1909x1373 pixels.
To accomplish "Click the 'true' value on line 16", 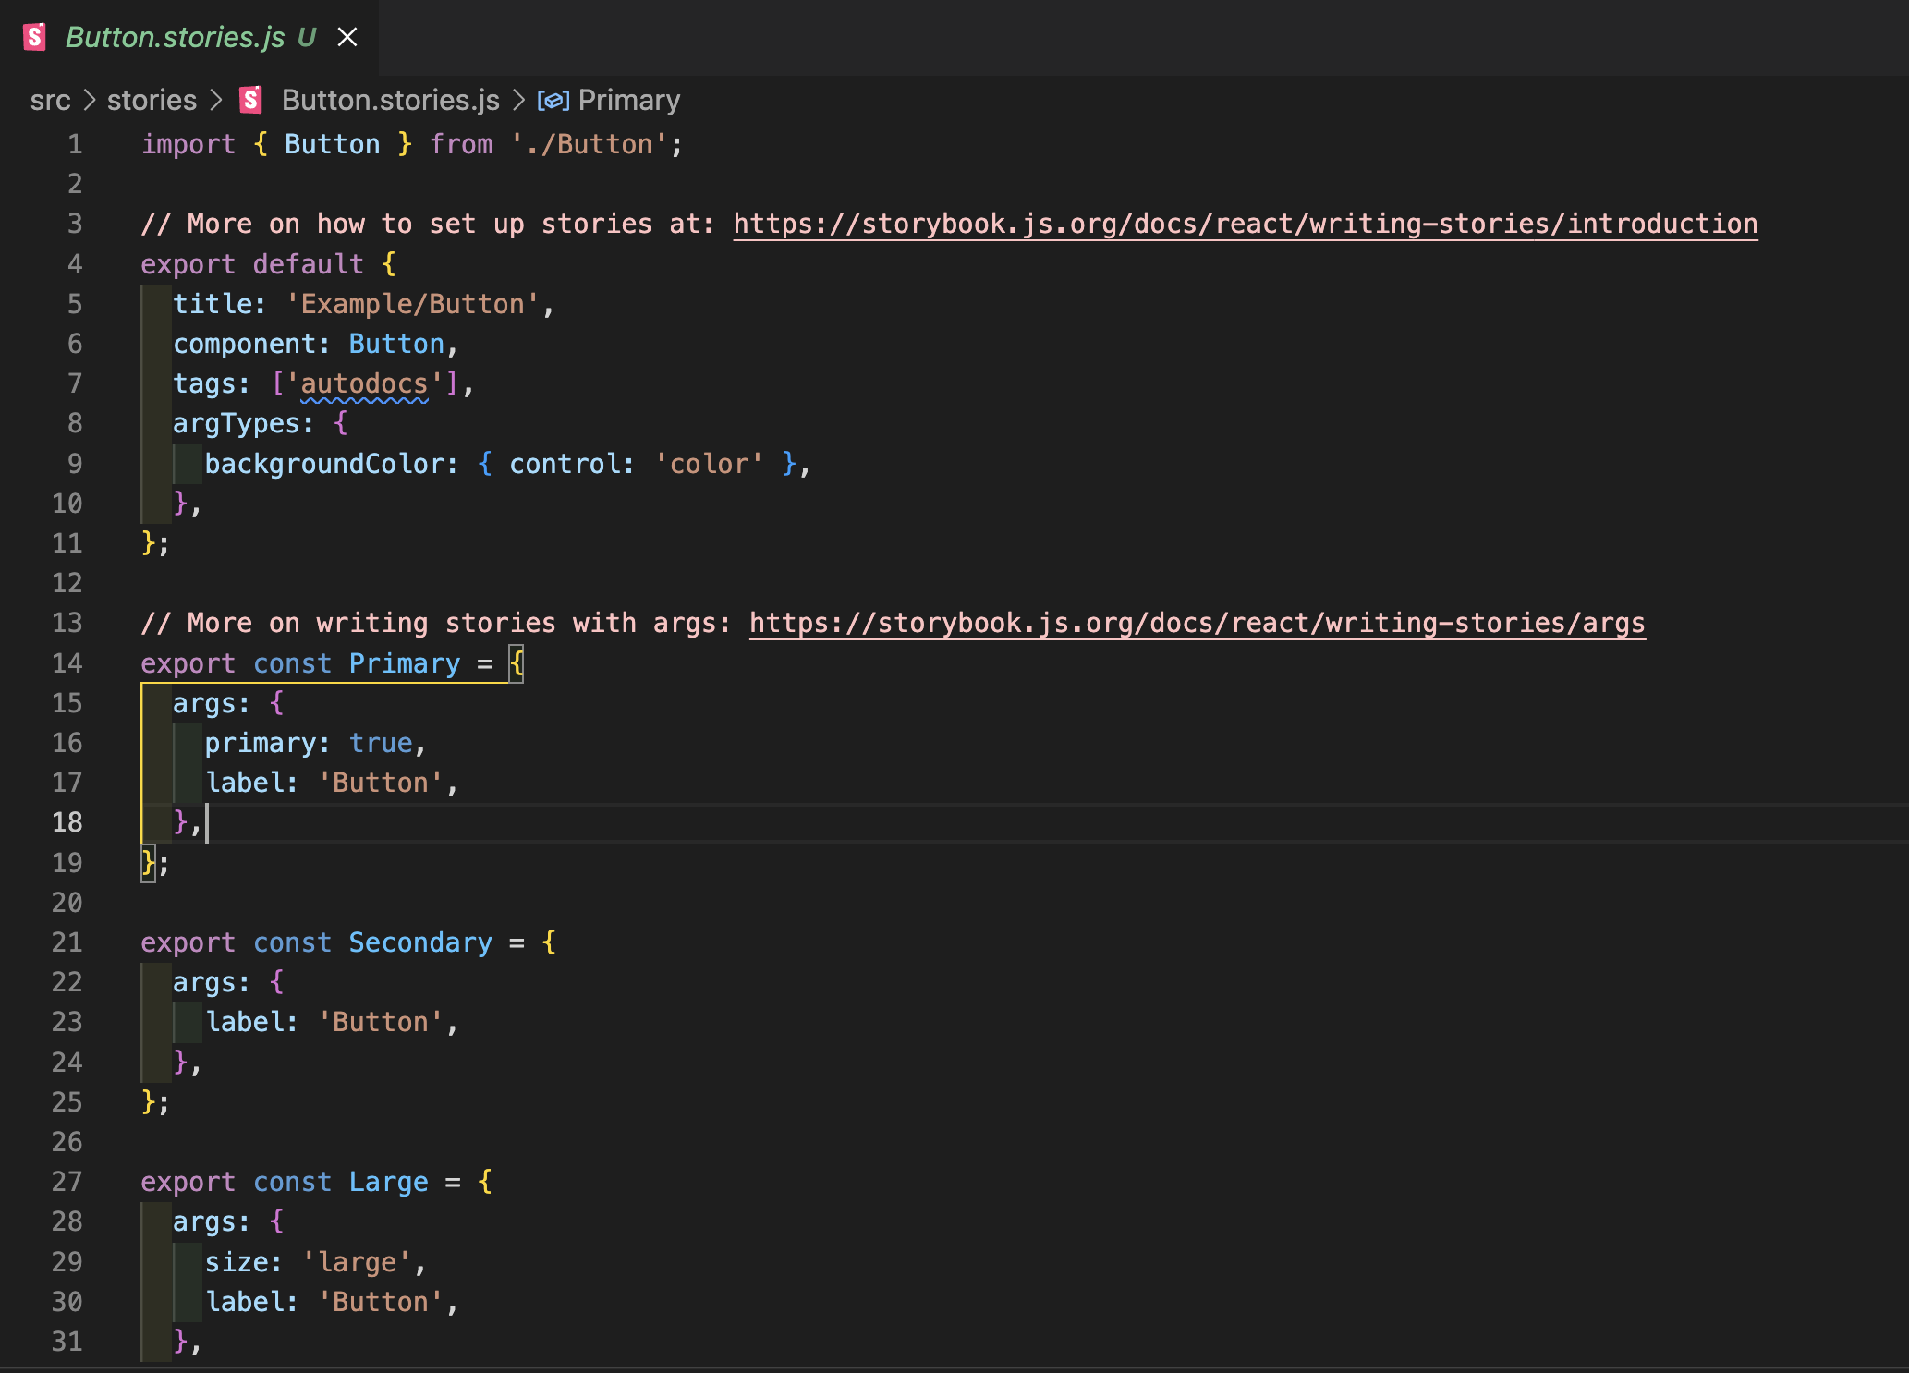I will pos(381,743).
